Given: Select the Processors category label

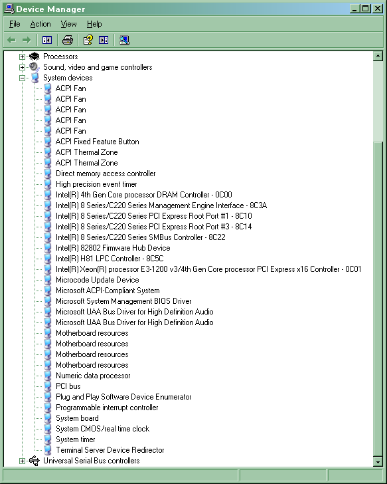Looking at the screenshot, I should click(x=60, y=57).
